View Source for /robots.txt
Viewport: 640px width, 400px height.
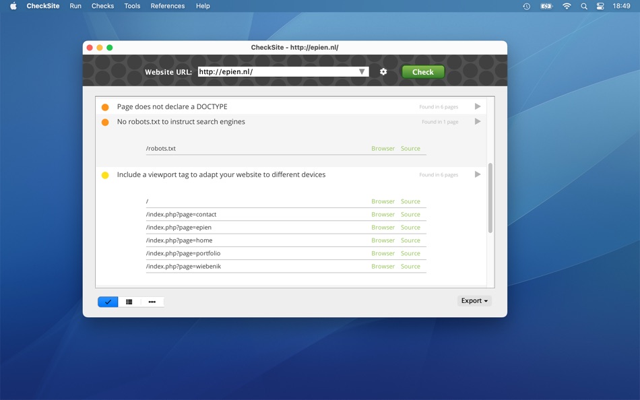tap(410, 149)
